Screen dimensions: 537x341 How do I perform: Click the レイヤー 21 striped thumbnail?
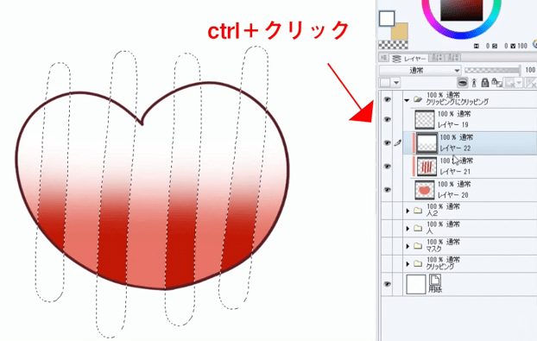(x=426, y=167)
